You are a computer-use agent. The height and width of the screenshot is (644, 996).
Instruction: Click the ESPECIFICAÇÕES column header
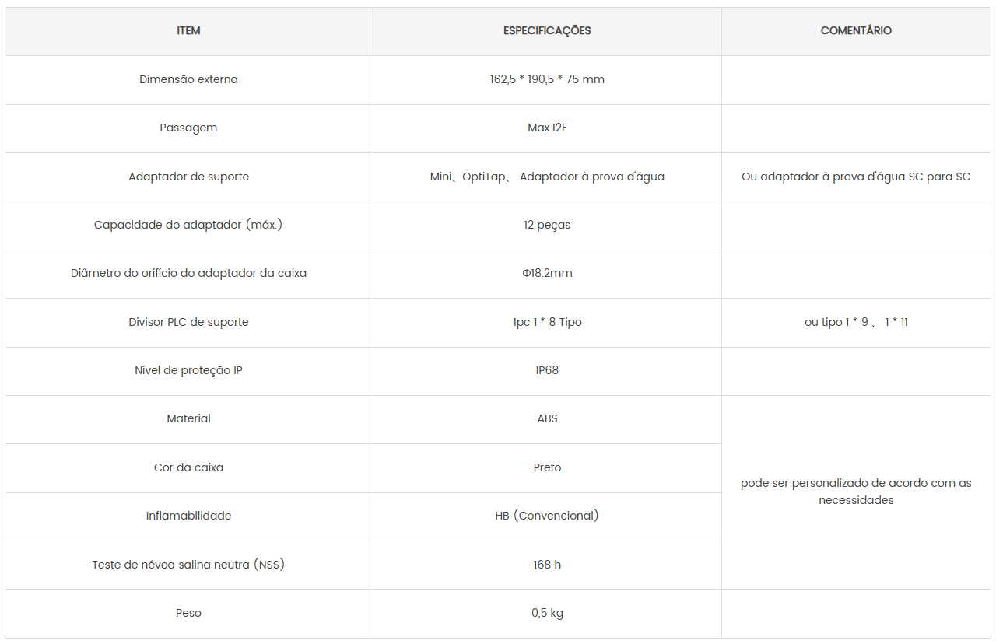tap(547, 31)
